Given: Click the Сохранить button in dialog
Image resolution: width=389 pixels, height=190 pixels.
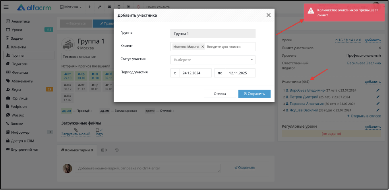Looking at the screenshot, I should tap(254, 94).
